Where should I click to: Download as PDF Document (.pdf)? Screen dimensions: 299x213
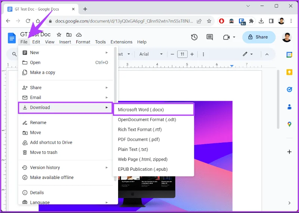click(x=154, y=140)
